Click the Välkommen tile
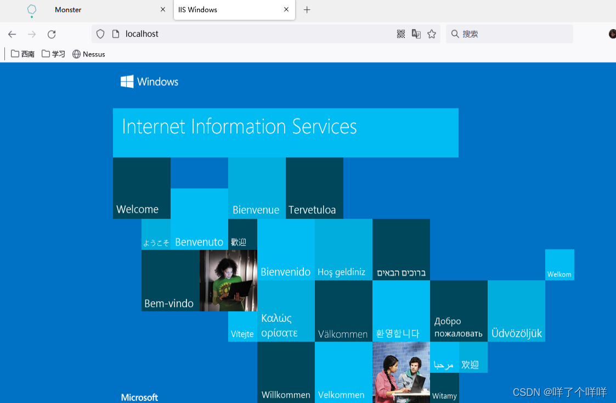The width and height of the screenshot is (616, 403). [343, 311]
